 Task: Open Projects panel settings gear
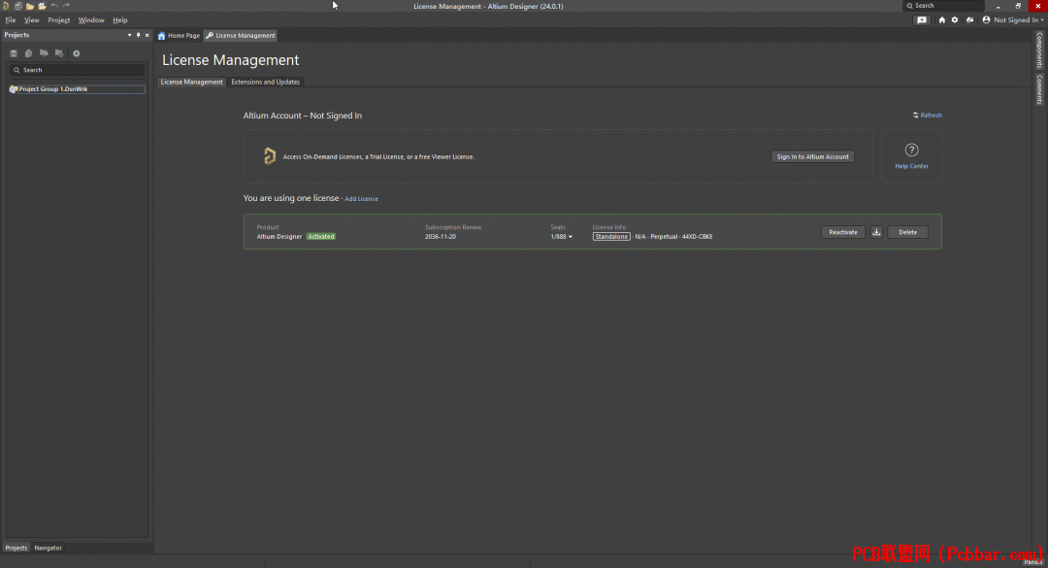(77, 53)
